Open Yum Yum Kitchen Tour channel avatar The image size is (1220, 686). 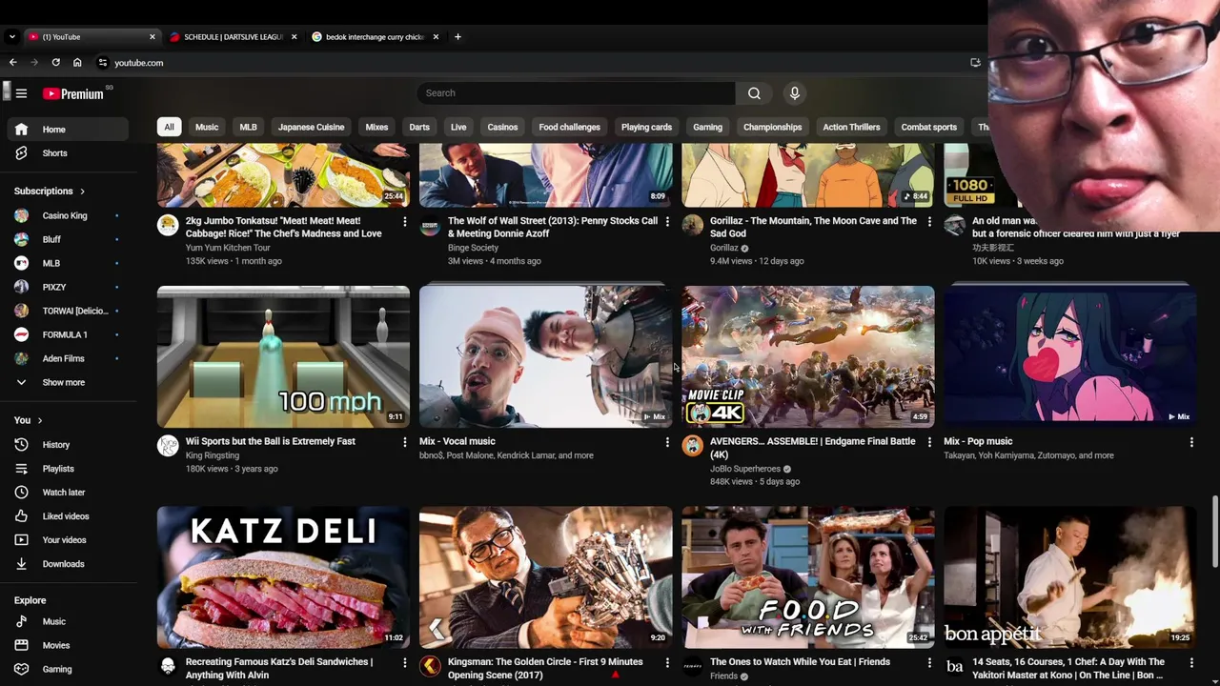(168, 226)
